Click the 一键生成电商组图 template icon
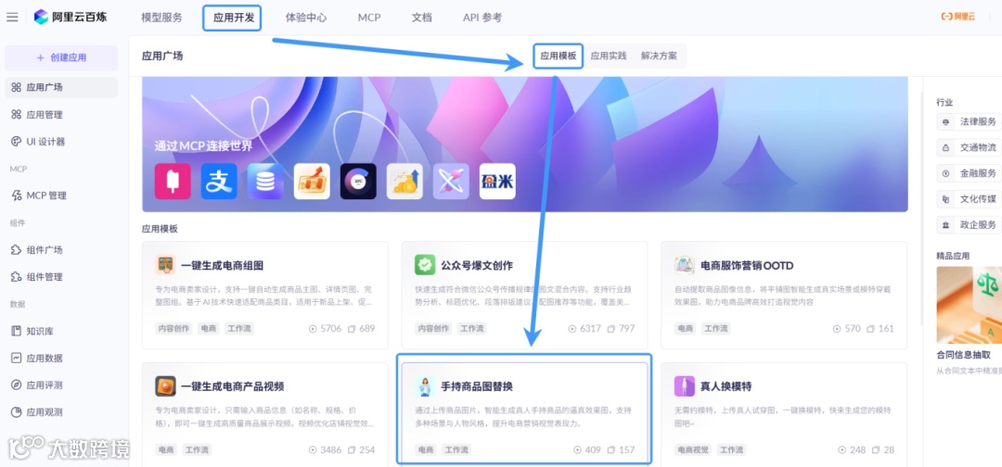The height and width of the screenshot is (467, 1002). [x=165, y=265]
